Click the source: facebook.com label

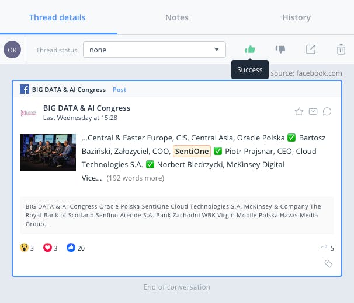tap(306, 73)
